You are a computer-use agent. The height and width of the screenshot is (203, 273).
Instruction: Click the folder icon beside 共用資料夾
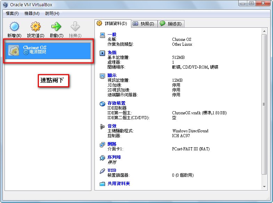[102, 184]
